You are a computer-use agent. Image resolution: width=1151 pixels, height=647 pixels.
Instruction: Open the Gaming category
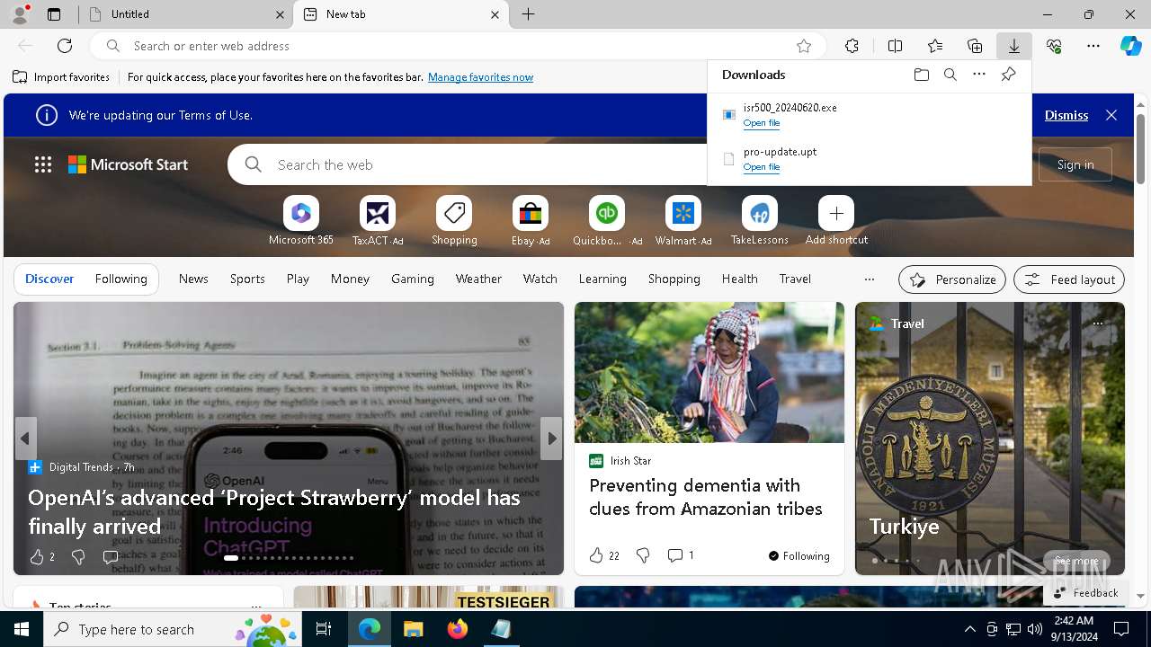coord(413,279)
